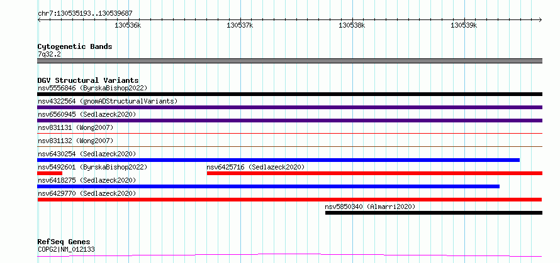Click the red nsv6429770 variant bar

289,200
